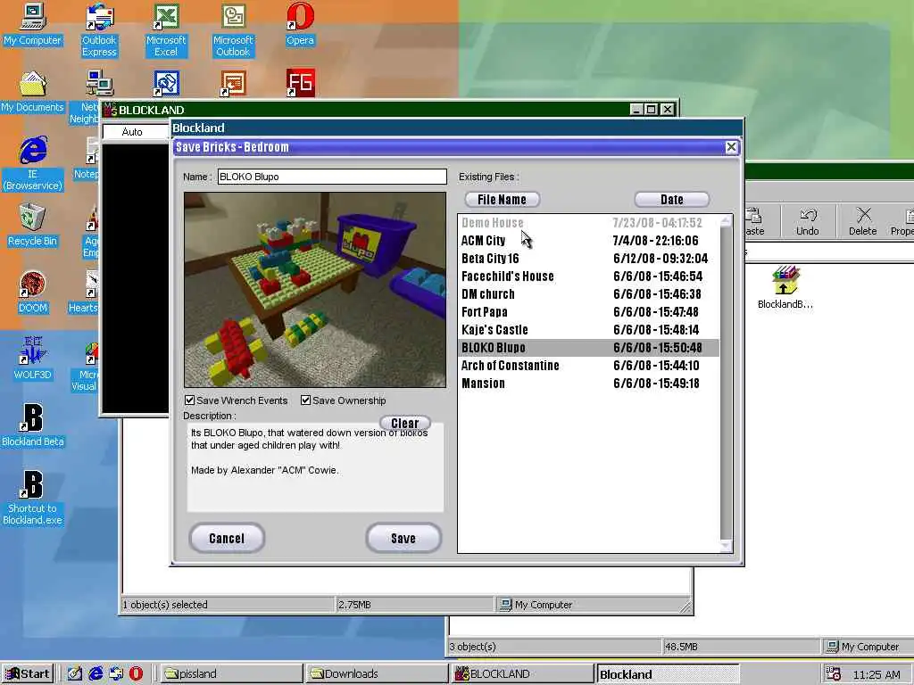Select Facechild's House save file
This screenshot has height=685, width=914.
(x=589, y=276)
